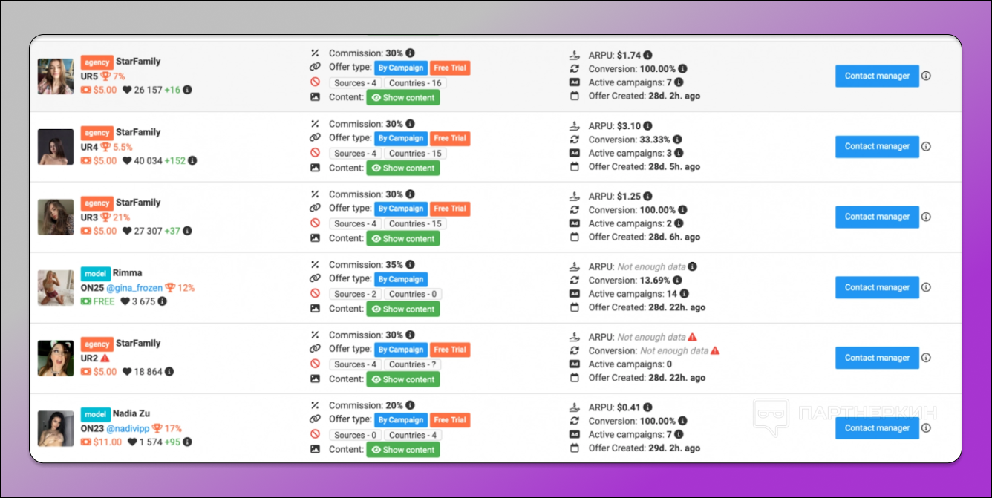The width and height of the screenshot is (992, 498).
Task: Show content for Nadia Zu's offer
Action: (402, 450)
